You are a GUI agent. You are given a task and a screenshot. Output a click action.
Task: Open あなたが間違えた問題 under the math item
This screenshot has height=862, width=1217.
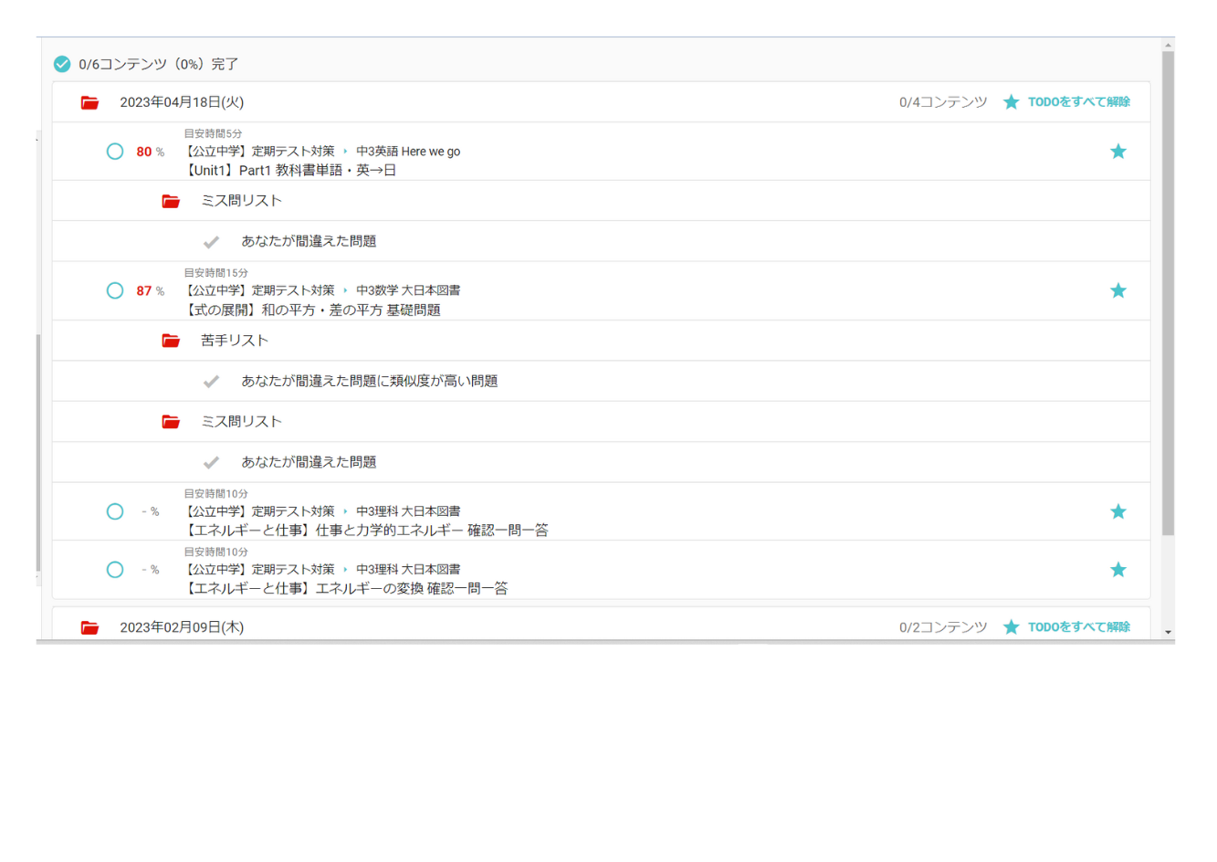click(309, 462)
